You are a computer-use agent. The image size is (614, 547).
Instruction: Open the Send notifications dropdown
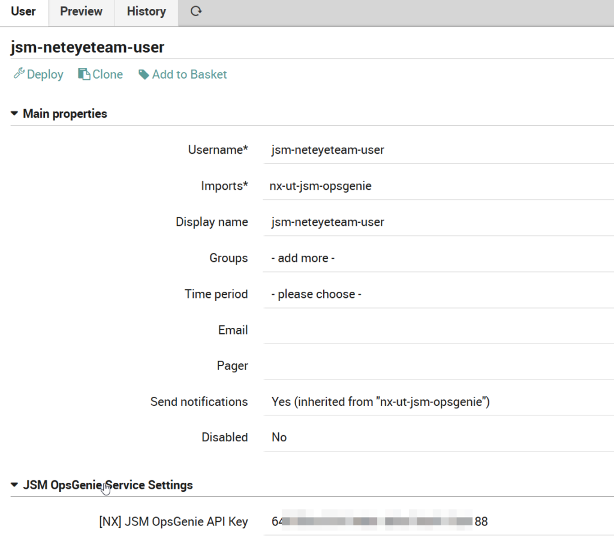(x=438, y=402)
